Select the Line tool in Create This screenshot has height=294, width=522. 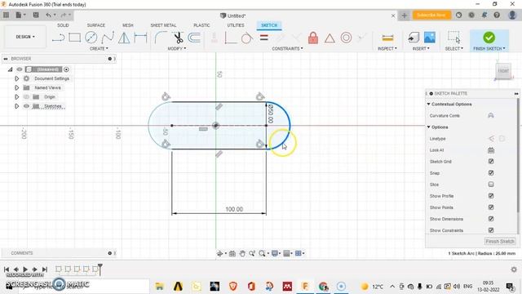58,38
